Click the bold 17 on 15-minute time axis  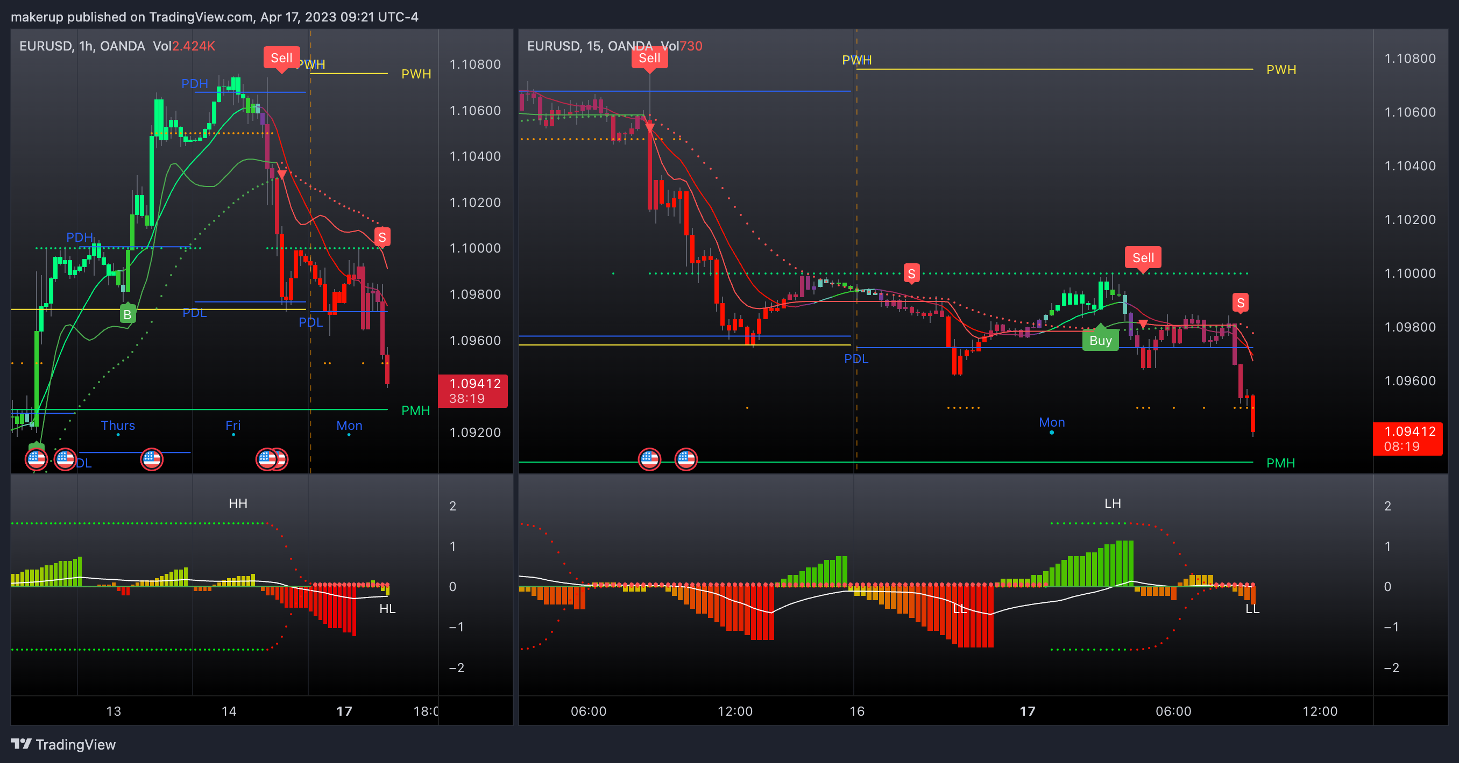[1028, 711]
